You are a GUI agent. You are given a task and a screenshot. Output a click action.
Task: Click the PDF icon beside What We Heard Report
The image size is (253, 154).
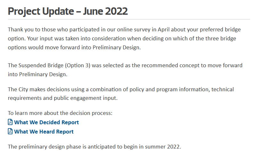(10, 132)
